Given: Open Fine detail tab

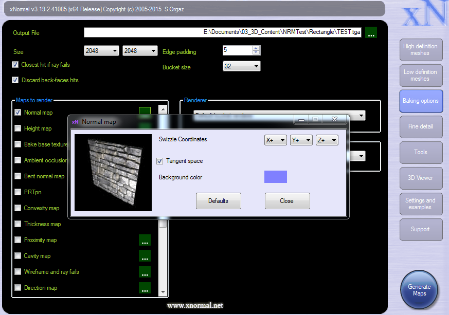Looking at the screenshot, I should point(421,127).
